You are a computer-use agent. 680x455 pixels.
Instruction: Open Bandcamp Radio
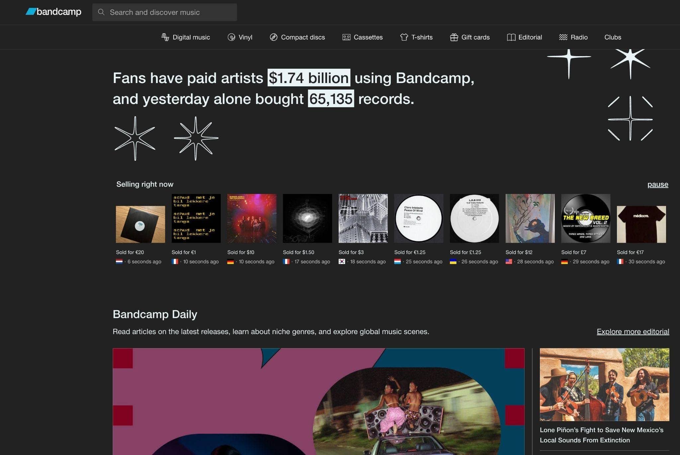[x=573, y=37]
